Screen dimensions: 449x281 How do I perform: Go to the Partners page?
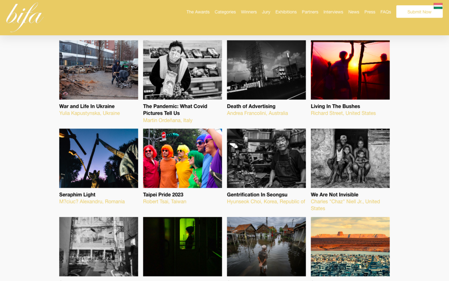tap(310, 12)
